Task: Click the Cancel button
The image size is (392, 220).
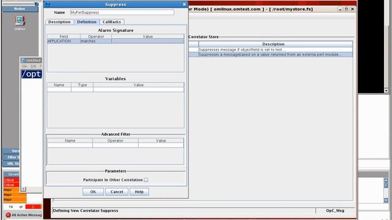Action: (117, 192)
